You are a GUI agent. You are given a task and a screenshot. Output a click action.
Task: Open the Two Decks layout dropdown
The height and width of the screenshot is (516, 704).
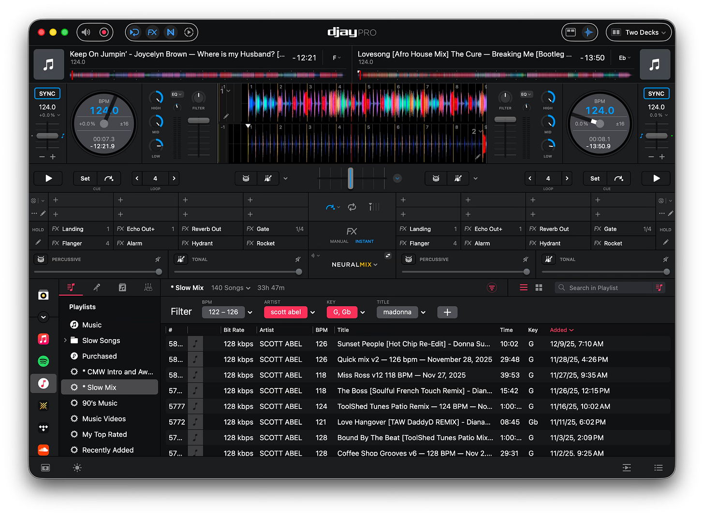tap(639, 32)
